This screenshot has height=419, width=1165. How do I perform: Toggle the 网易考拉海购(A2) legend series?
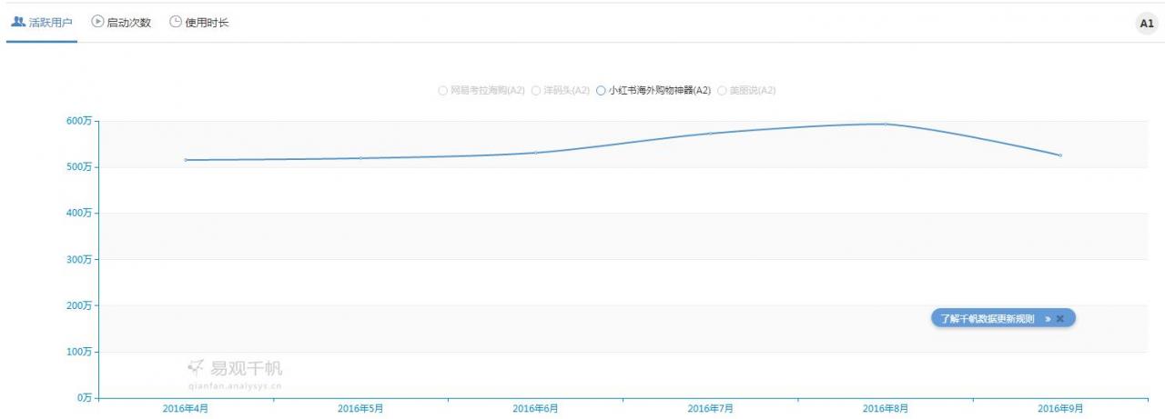pyautogui.click(x=481, y=91)
